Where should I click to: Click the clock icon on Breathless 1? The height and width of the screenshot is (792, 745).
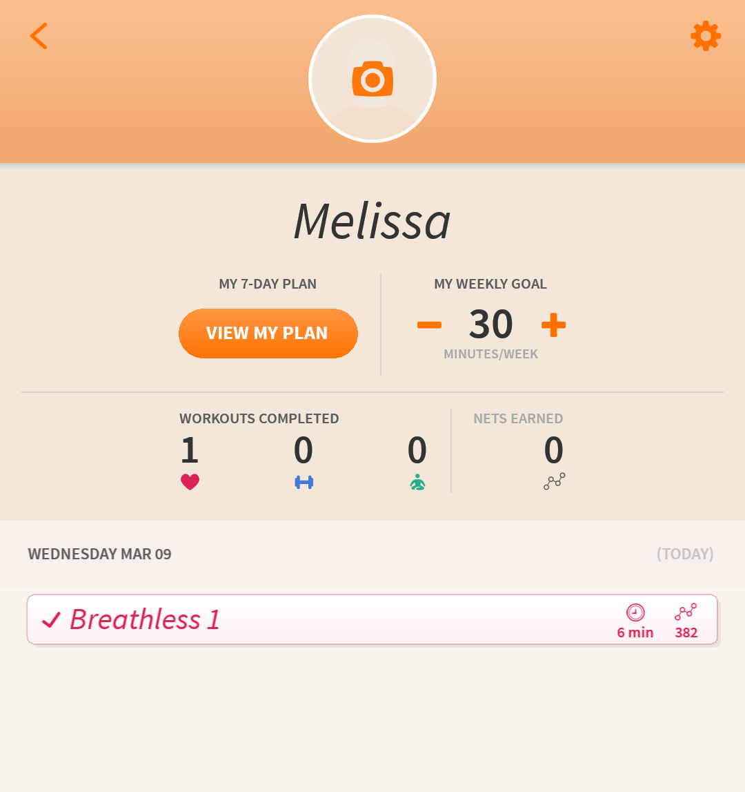point(635,612)
